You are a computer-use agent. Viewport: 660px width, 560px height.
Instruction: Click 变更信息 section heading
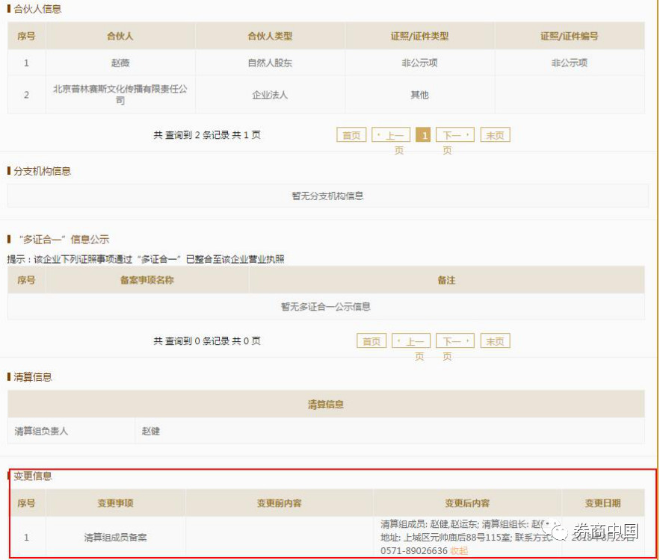[x=32, y=476]
